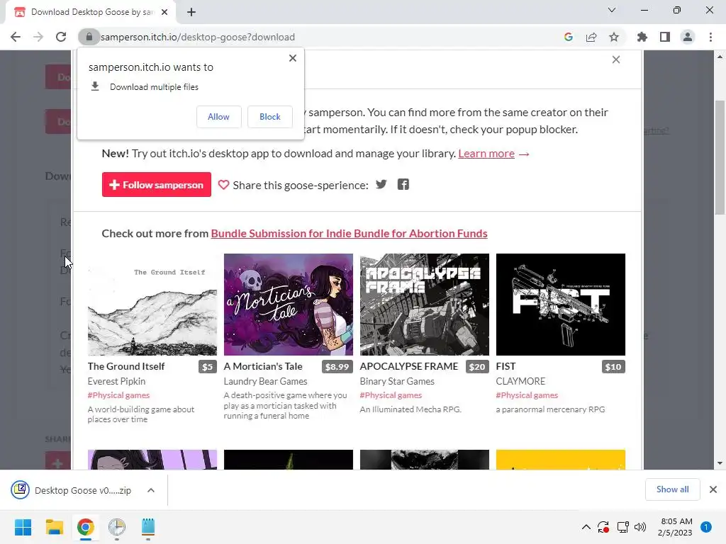
Task: Click the $5 price tag
Action: 208,367
